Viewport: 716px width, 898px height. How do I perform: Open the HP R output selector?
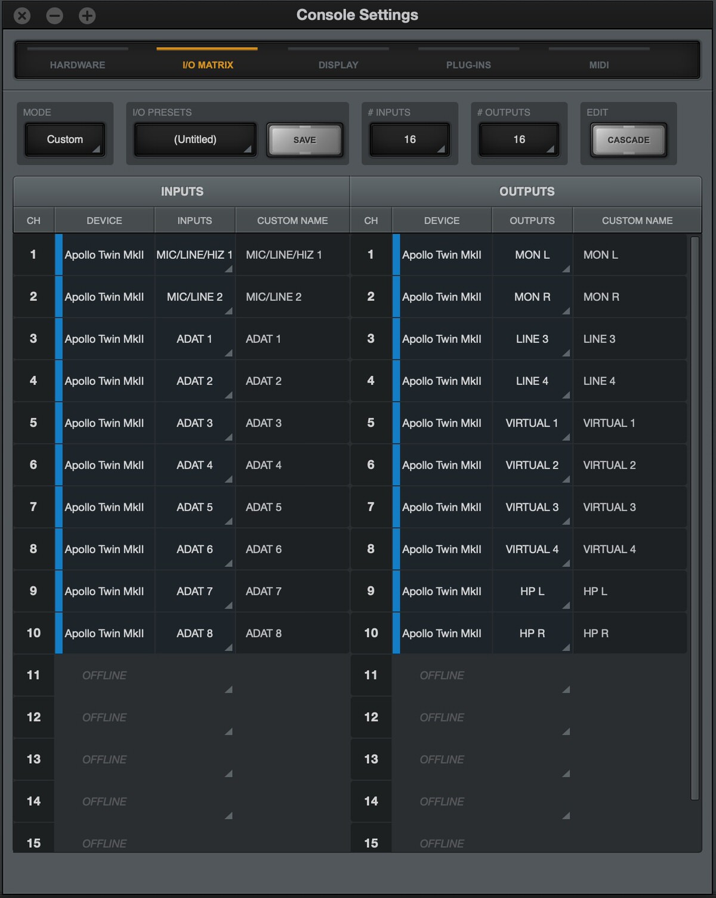point(532,633)
